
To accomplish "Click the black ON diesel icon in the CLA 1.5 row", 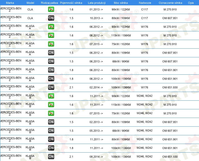I will click(x=51, y=18).
